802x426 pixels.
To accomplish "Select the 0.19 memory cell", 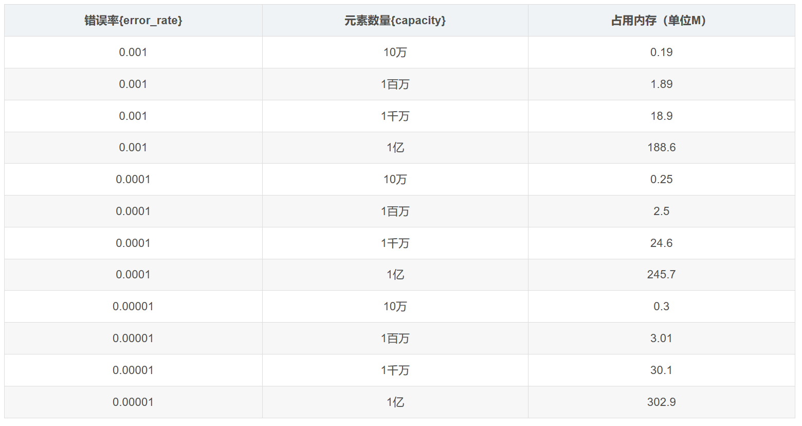I will [x=661, y=52].
